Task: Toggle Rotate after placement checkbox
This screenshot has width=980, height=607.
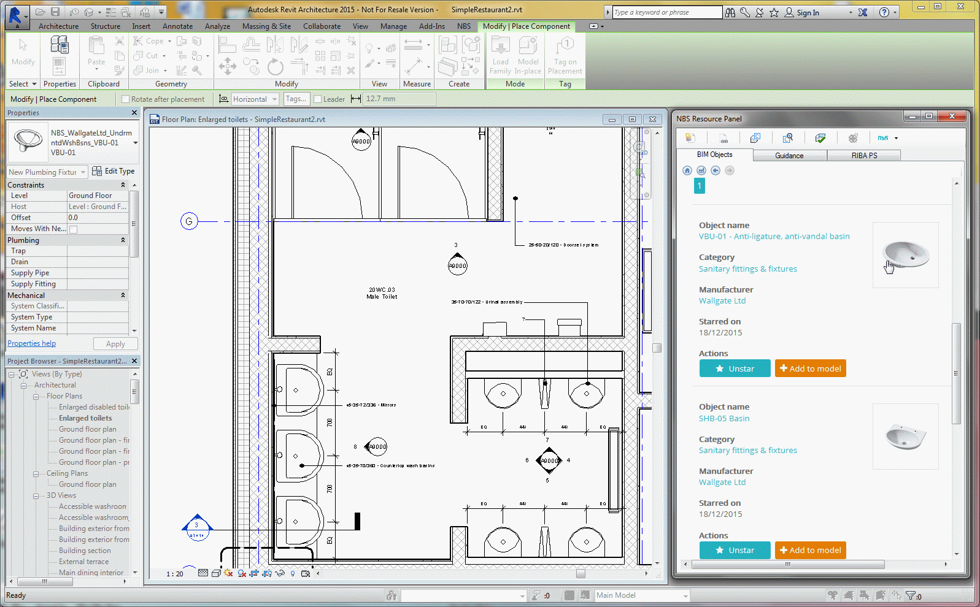Action: point(126,99)
